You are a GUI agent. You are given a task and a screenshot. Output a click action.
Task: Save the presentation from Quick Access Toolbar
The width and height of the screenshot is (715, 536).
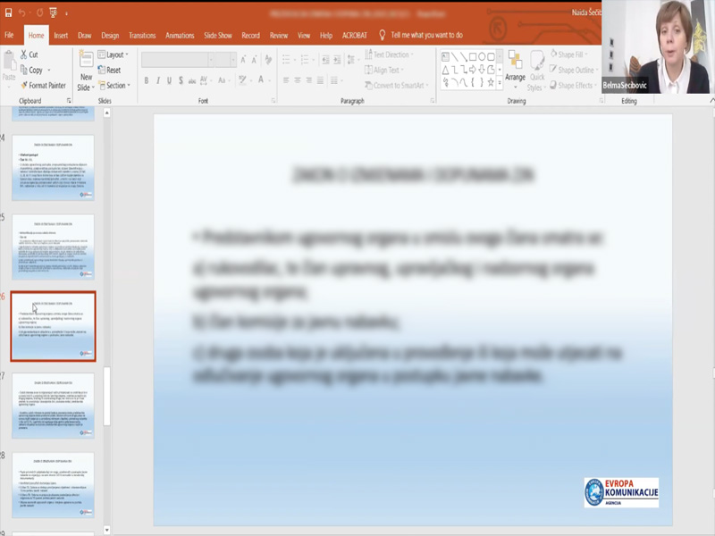(7, 13)
